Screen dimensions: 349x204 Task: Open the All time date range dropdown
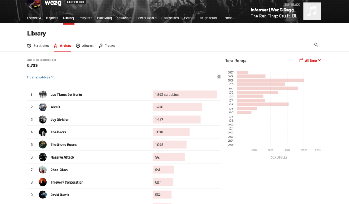point(310,61)
